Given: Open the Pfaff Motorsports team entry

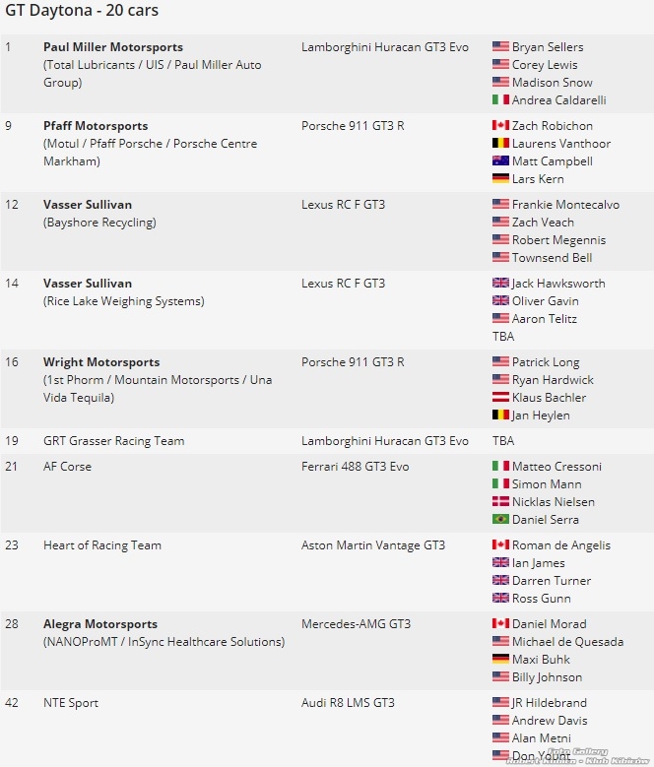Looking at the screenshot, I should click(96, 126).
